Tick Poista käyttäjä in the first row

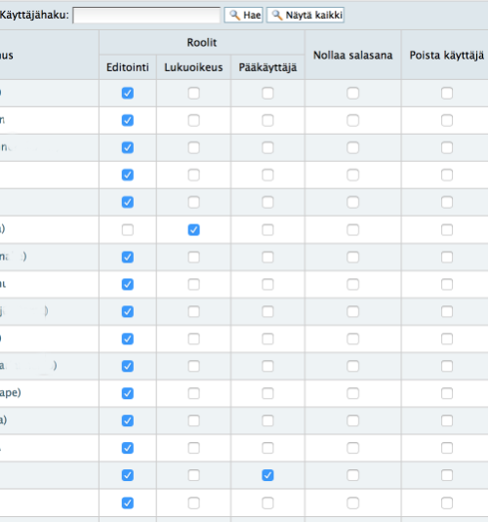tap(447, 94)
